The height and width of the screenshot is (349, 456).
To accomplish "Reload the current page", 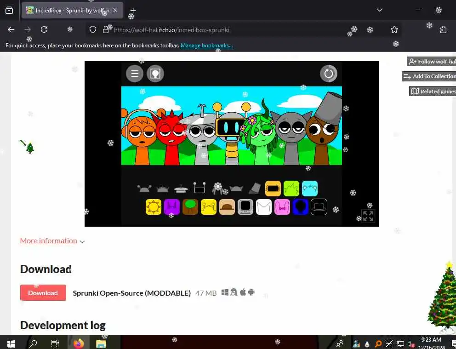I will click(44, 29).
